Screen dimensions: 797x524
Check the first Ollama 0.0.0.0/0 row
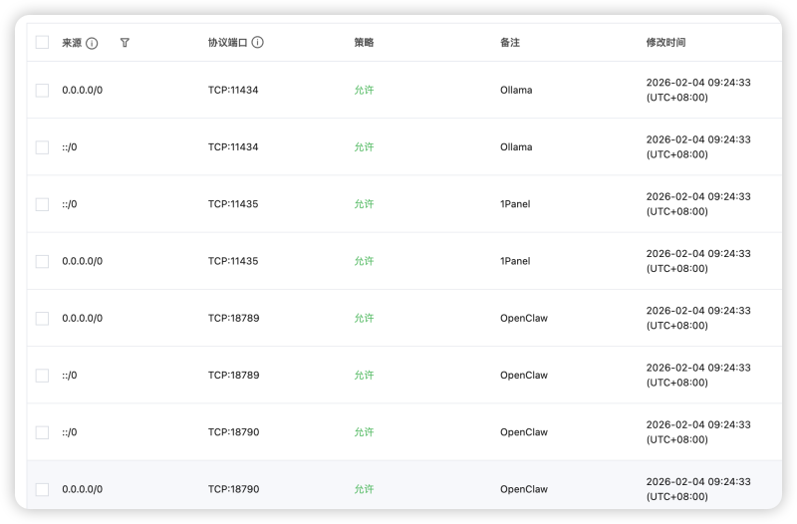[42, 91]
